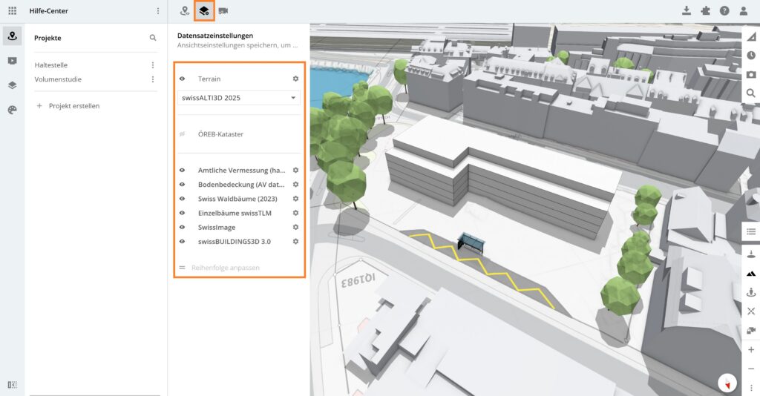Image resolution: width=760 pixels, height=396 pixels.
Task: Enable the ÖREB-Kataster layer visibility
Action: click(x=182, y=134)
